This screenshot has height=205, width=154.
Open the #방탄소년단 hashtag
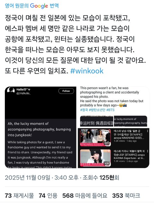[97, 110]
